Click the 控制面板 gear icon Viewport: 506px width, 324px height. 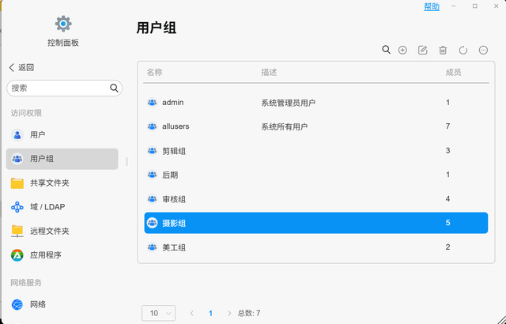(x=63, y=24)
